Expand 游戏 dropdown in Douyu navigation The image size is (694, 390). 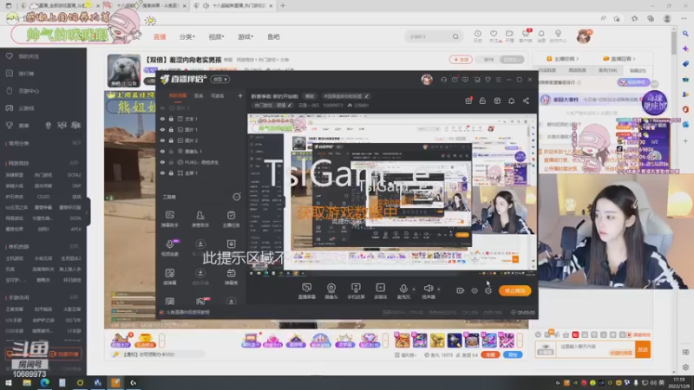(246, 36)
